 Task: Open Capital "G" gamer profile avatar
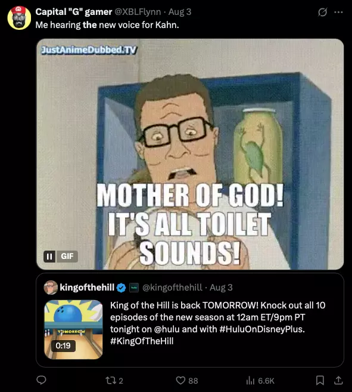click(x=19, y=18)
